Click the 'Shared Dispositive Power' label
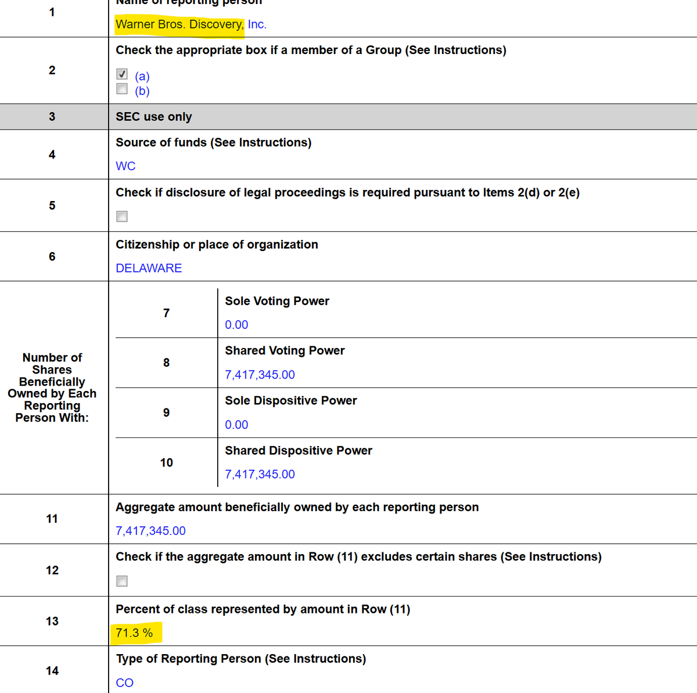Viewport: 697px width, 693px height. point(299,451)
